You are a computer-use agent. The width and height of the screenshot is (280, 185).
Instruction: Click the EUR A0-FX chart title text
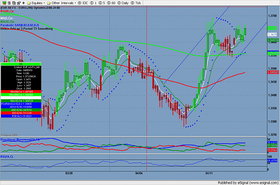30,8
